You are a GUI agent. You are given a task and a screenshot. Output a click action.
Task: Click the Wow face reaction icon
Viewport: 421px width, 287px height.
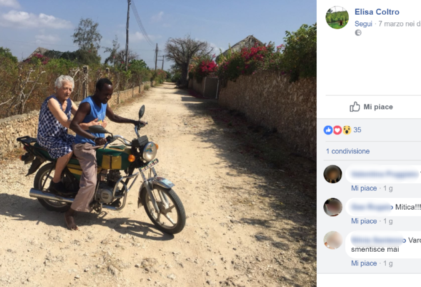(346, 130)
